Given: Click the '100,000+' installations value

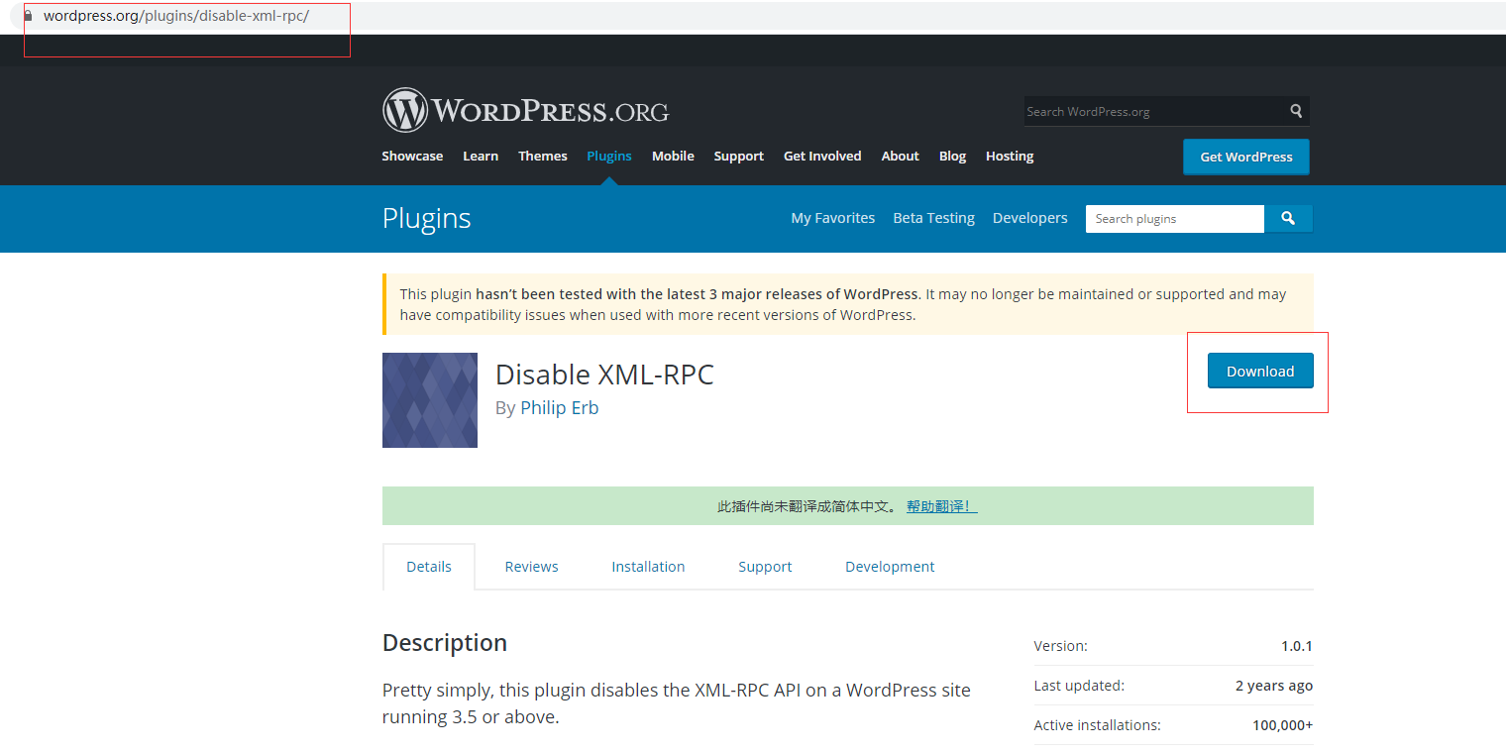Looking at the screenshot, I should (x=1282, y=725).
